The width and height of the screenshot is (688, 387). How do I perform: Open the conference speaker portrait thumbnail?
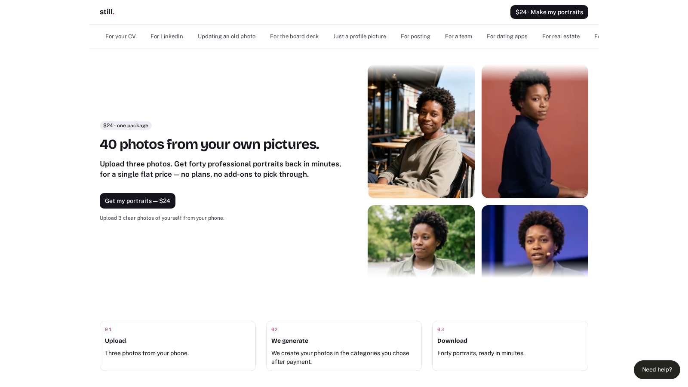click(x=535, y=241)
